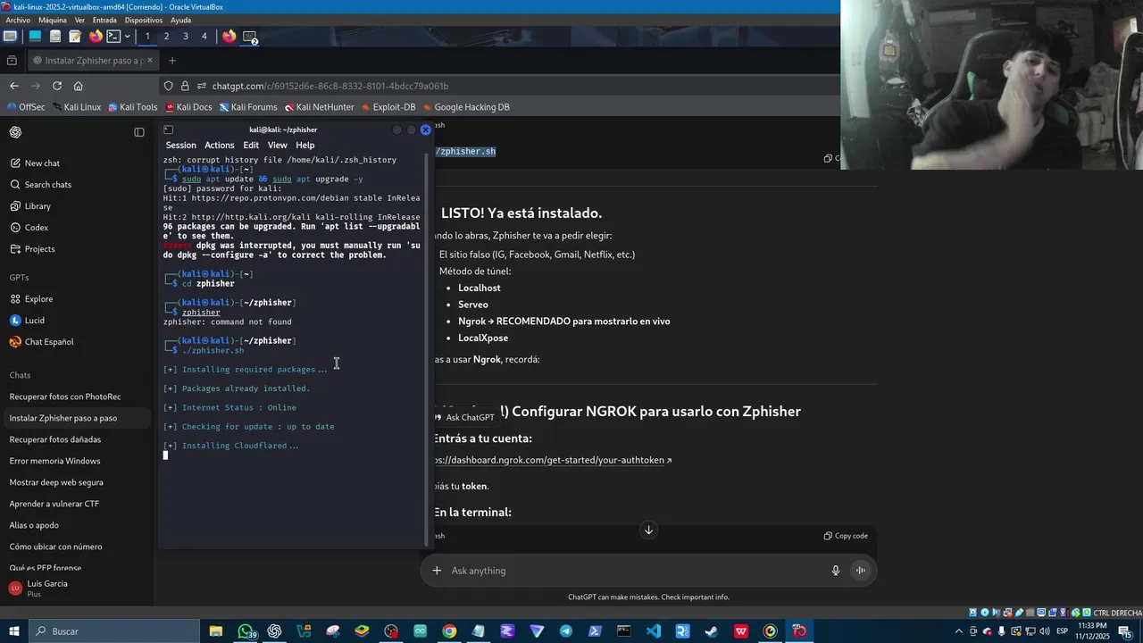
Task: Open the Kali Docs bookmark
Action: 188,107
